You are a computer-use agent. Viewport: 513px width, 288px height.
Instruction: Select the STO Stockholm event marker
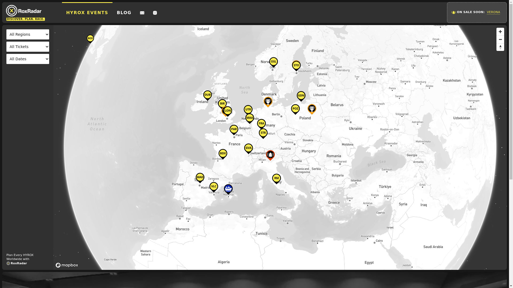pos(296,66)
